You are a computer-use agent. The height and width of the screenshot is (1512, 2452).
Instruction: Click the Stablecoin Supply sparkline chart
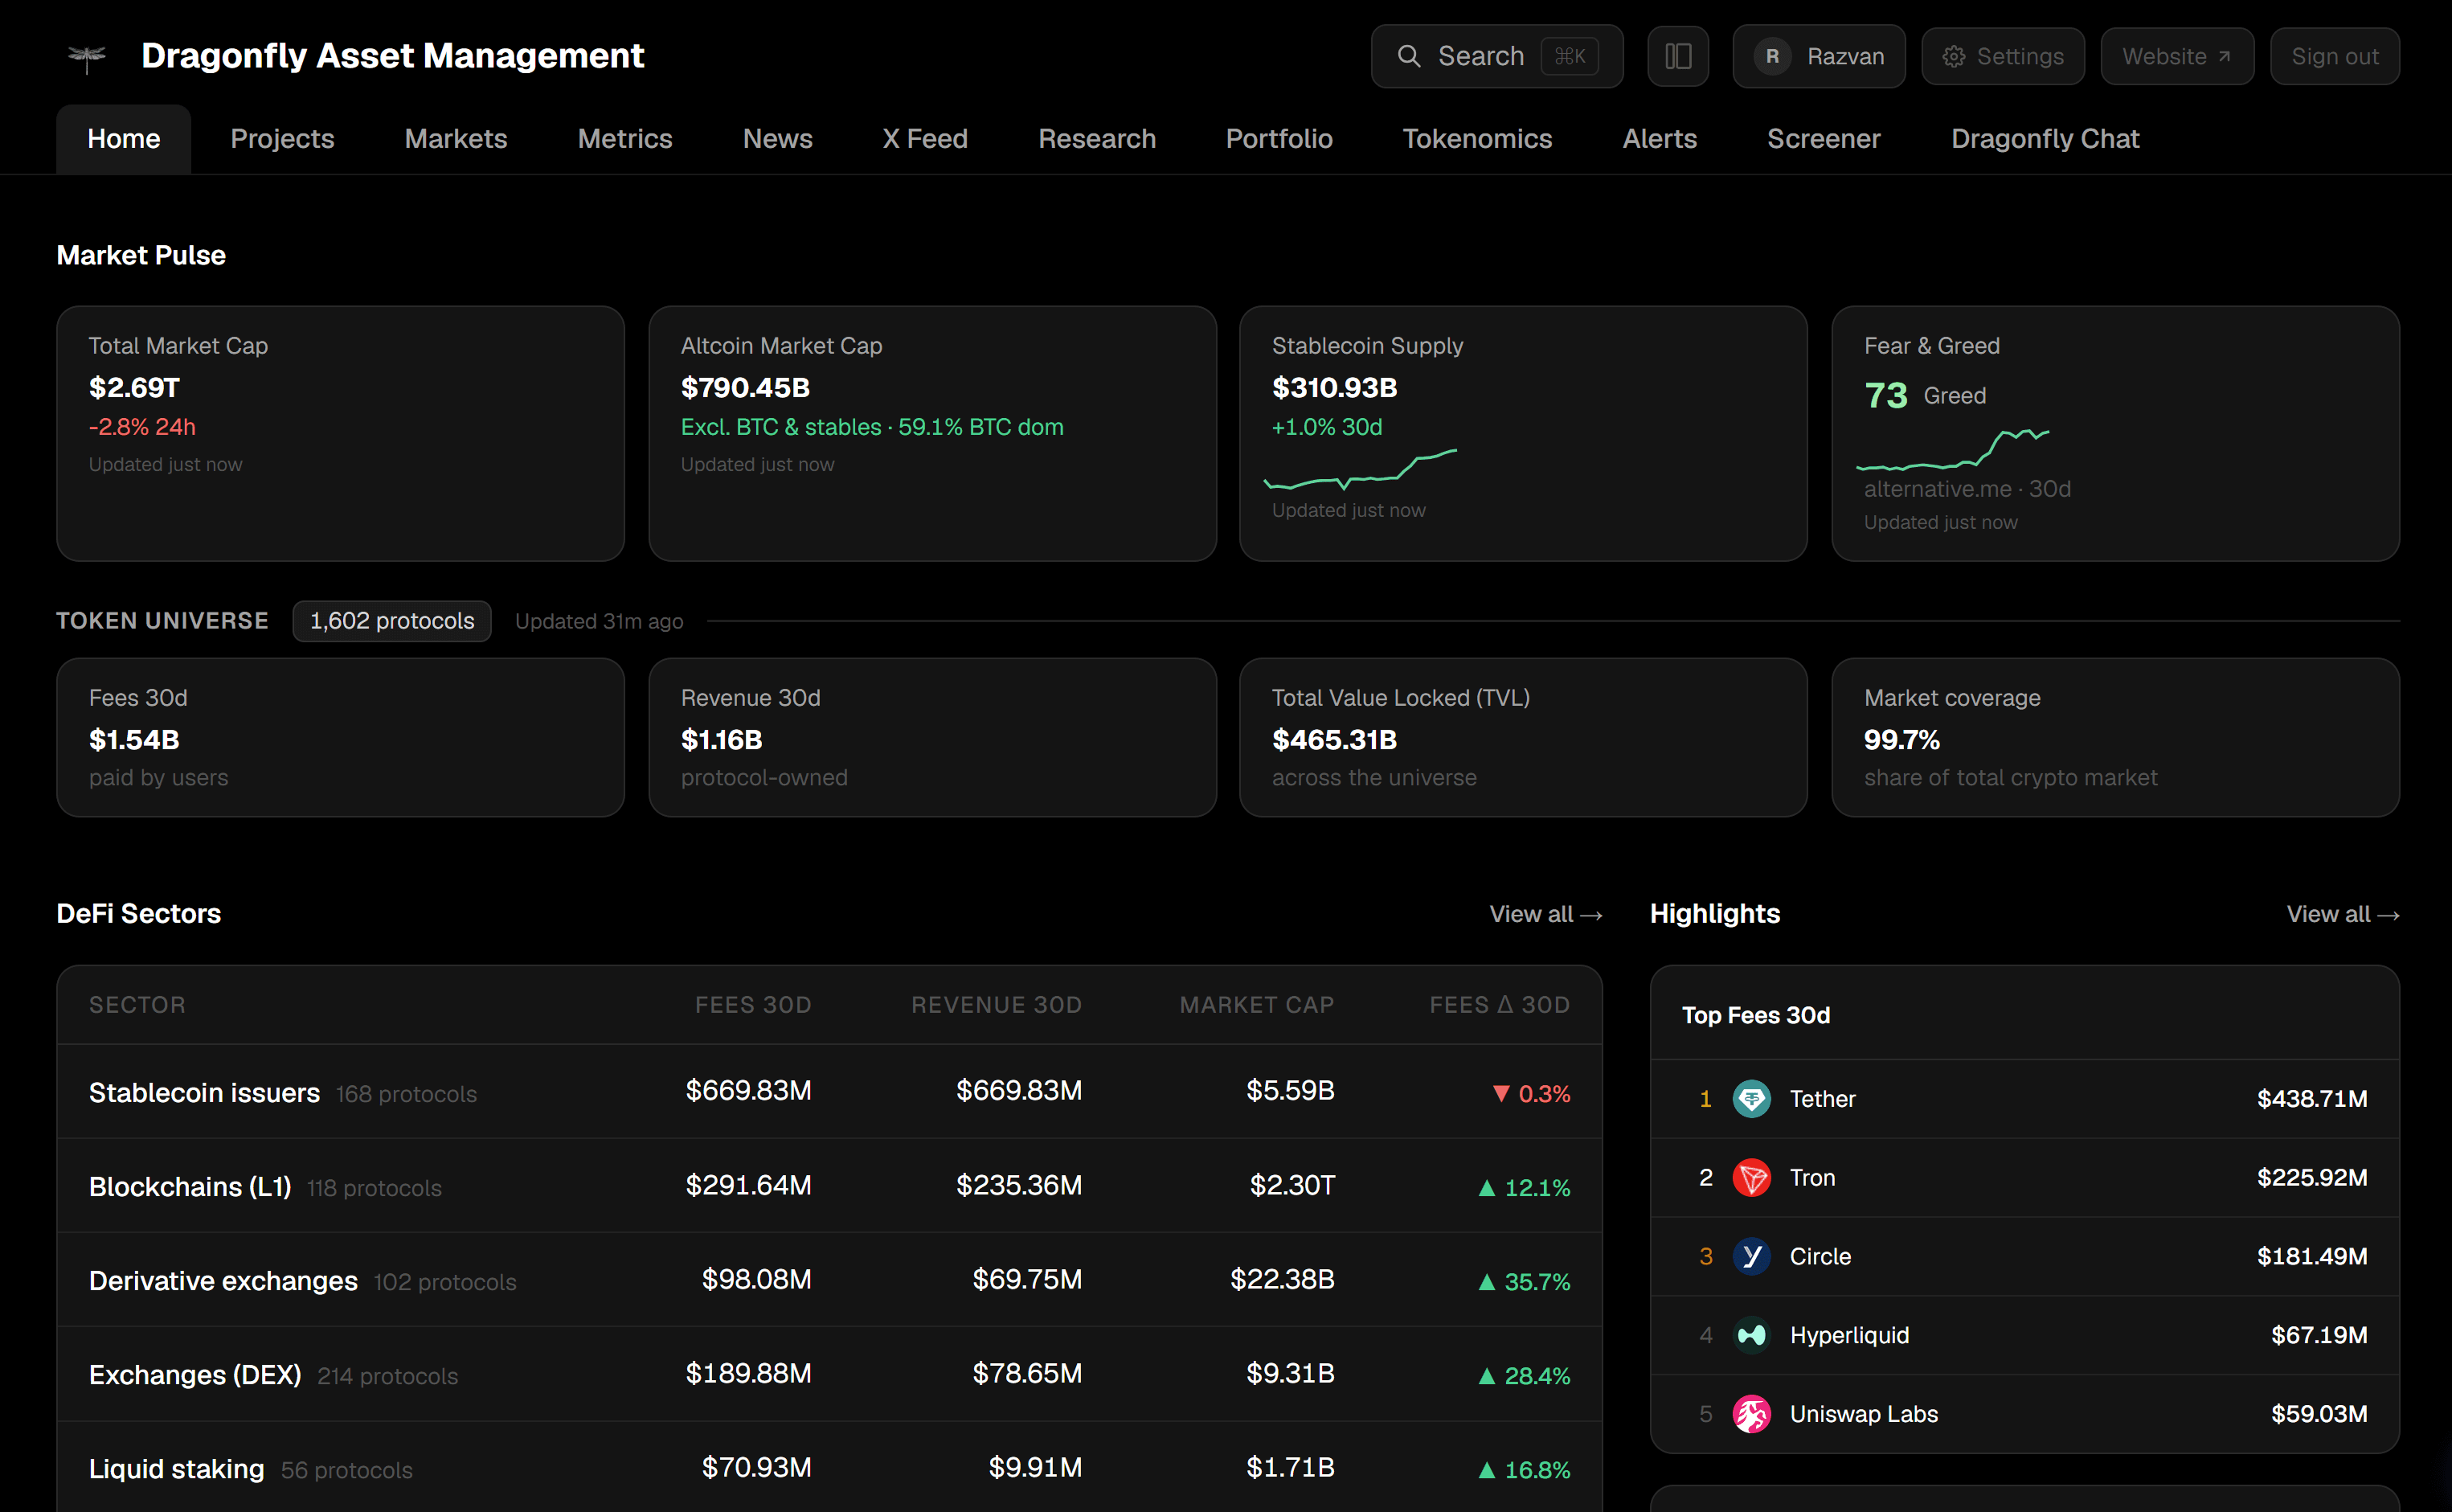(1361, 469)
